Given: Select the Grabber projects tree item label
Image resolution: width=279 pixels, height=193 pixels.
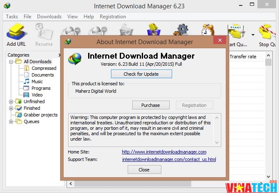Looking at the screenshot, I should [x=41, y=115].
